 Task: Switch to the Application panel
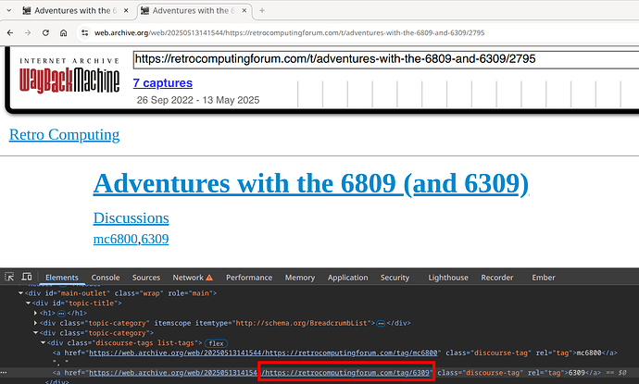click(347, 278)
